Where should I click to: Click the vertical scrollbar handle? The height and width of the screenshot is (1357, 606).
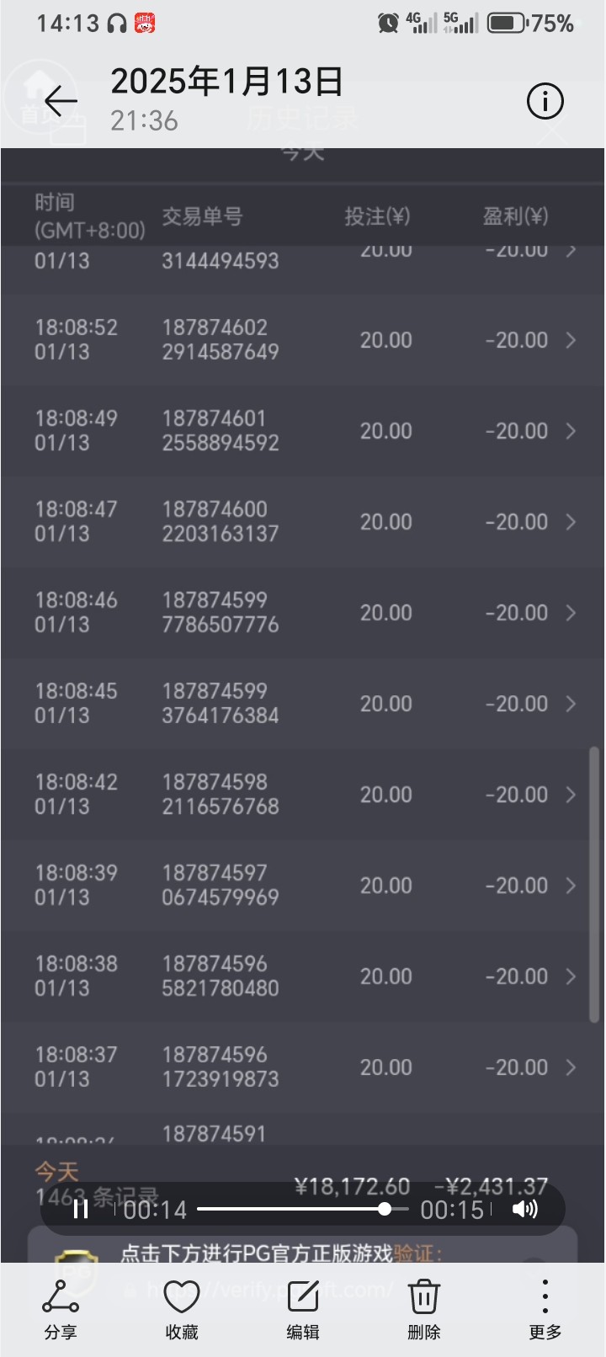coord(594,884)
